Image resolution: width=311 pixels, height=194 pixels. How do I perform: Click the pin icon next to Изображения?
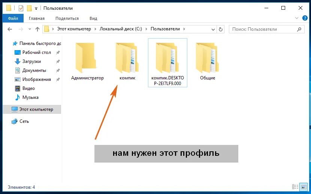click(x=58, y=79)
